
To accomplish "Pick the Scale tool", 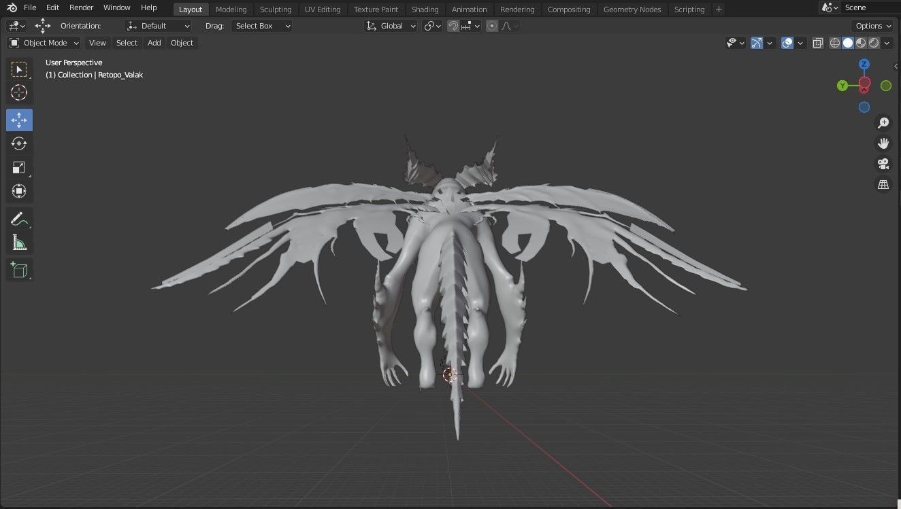I will (x=19, y=167).
